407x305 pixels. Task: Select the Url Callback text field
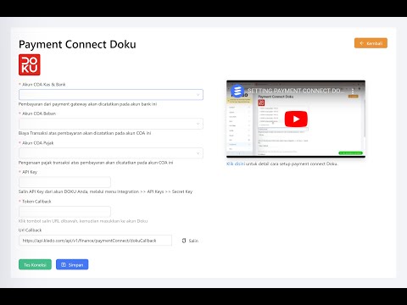(x=95, y=241)
